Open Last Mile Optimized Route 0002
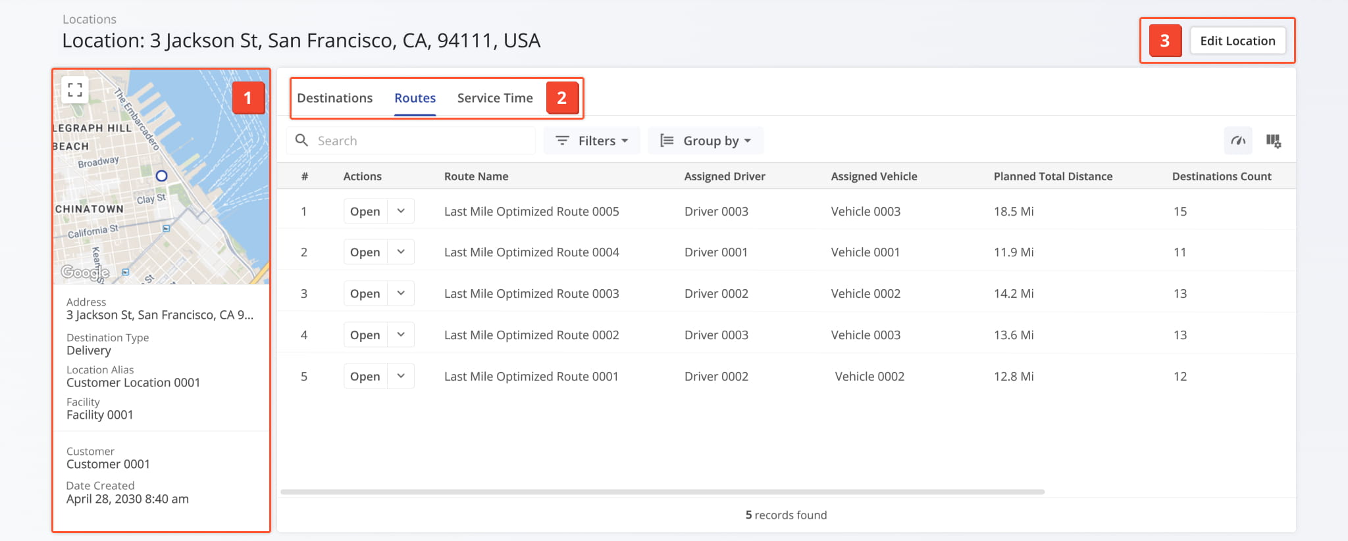This screenshot has width=1348, height=541. (365, 335)
